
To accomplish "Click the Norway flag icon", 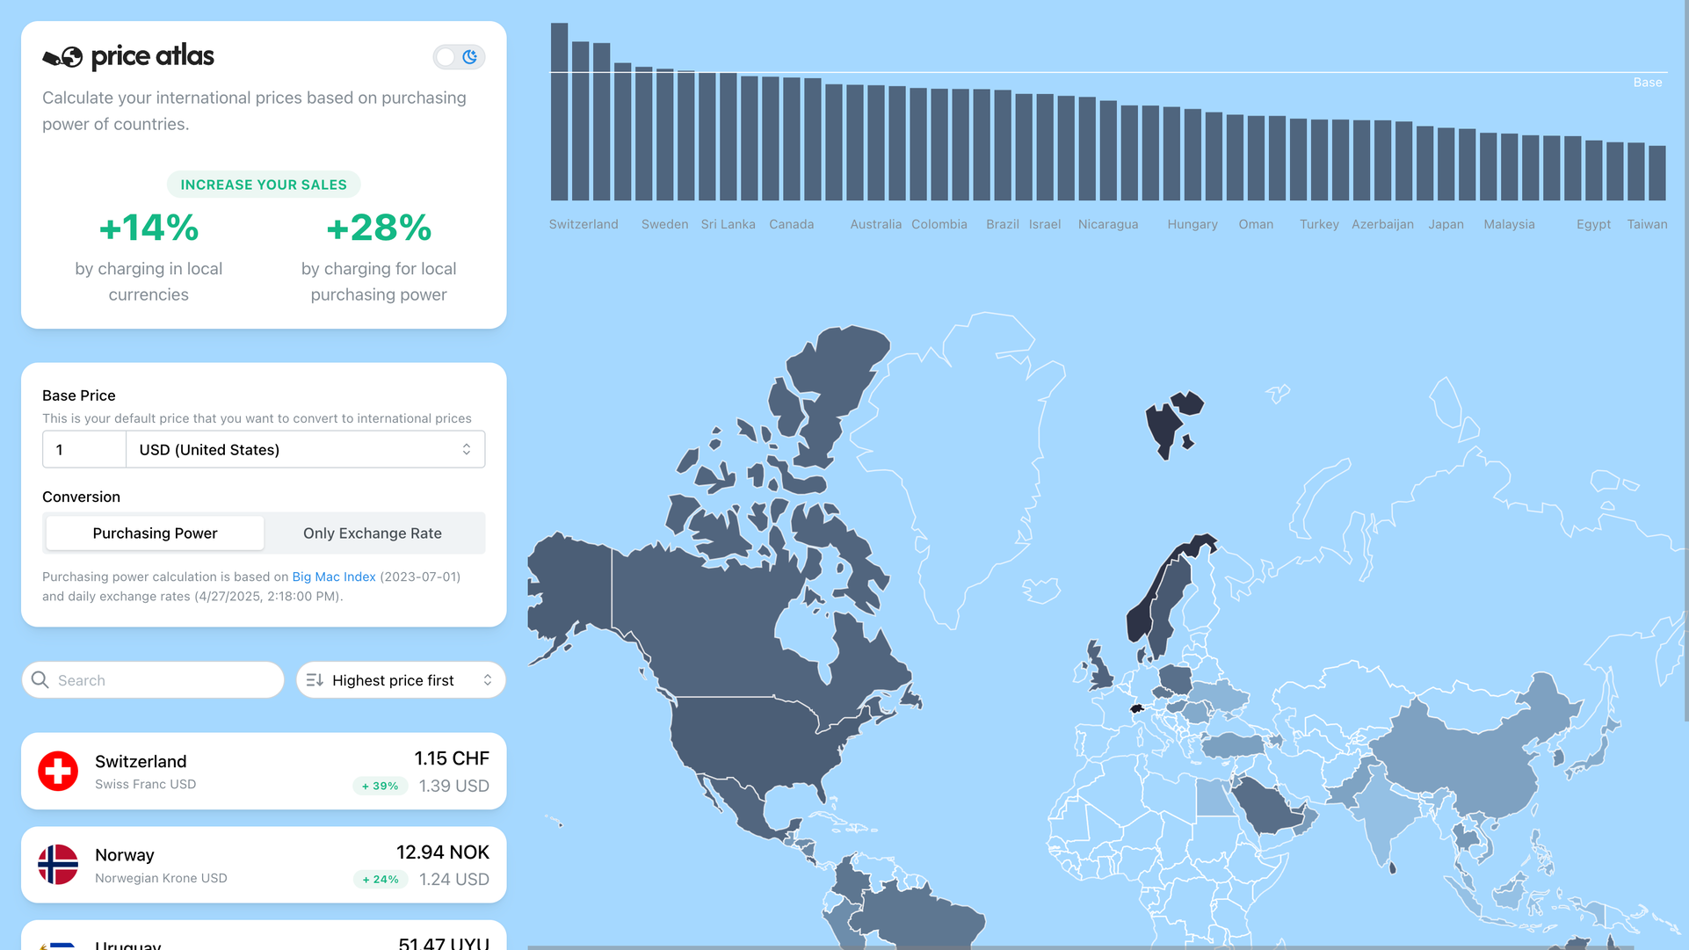I will tap(58, 865).
